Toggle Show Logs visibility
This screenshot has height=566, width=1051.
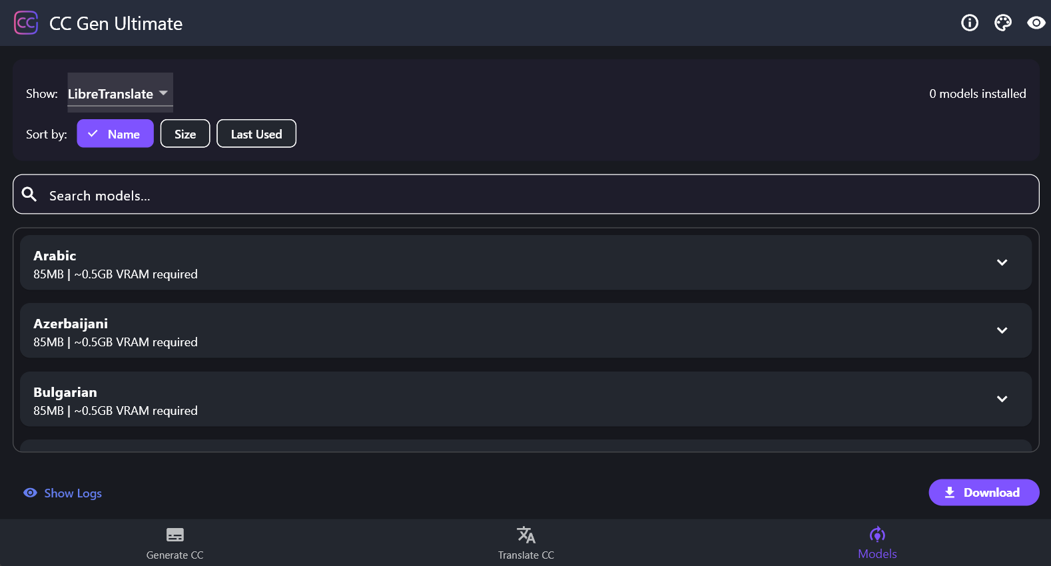click(x=62, y=493)
